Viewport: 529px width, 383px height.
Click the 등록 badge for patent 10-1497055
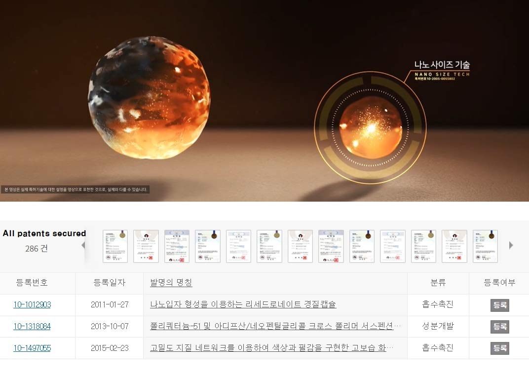pos(500,348)
